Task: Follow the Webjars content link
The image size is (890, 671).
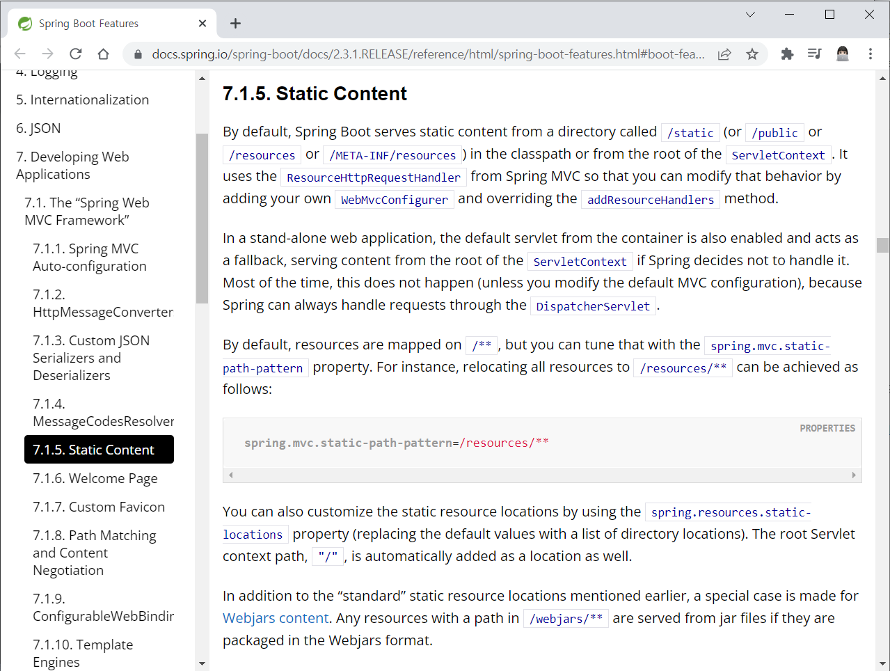Action: pyautogui.click(x=276, y=618)
